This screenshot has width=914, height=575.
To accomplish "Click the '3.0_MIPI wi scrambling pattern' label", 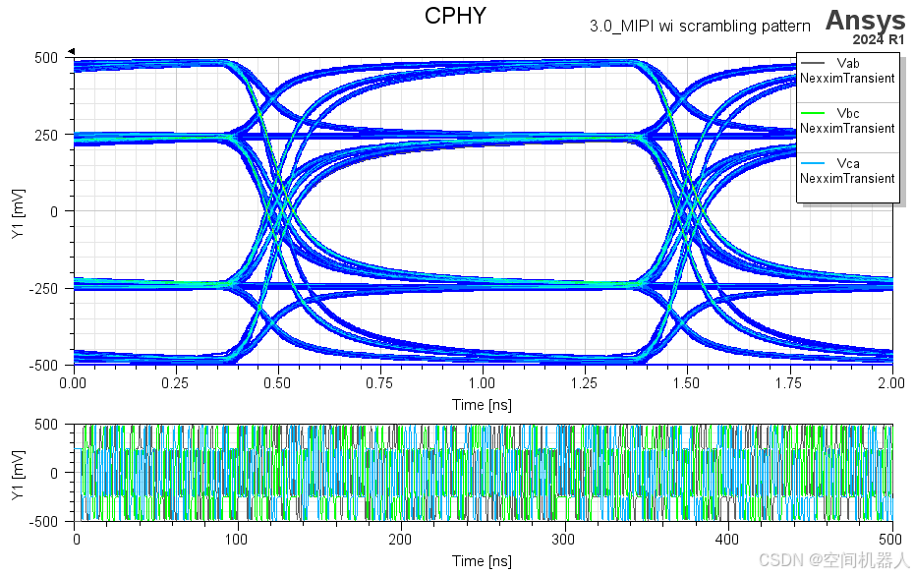I will click(x=700, y=27).
